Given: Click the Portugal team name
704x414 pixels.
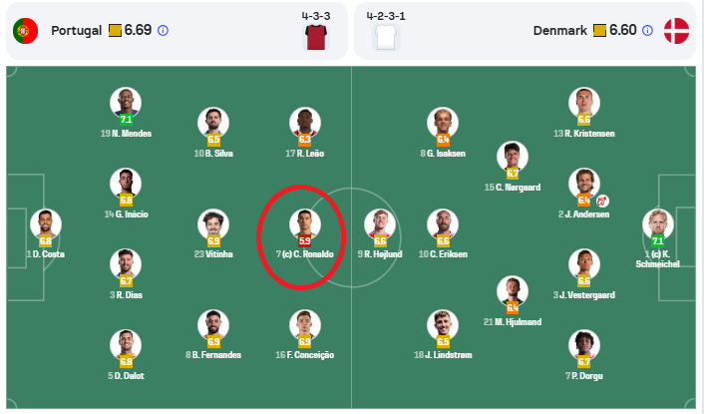Looking at the screenshot, I should coord(77,31).
